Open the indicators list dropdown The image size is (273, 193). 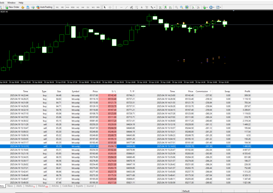[204, 7]
